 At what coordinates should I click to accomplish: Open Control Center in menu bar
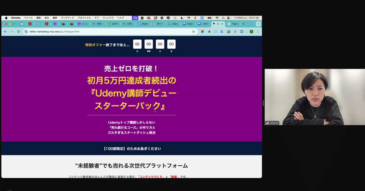click(x=229, y=18)
